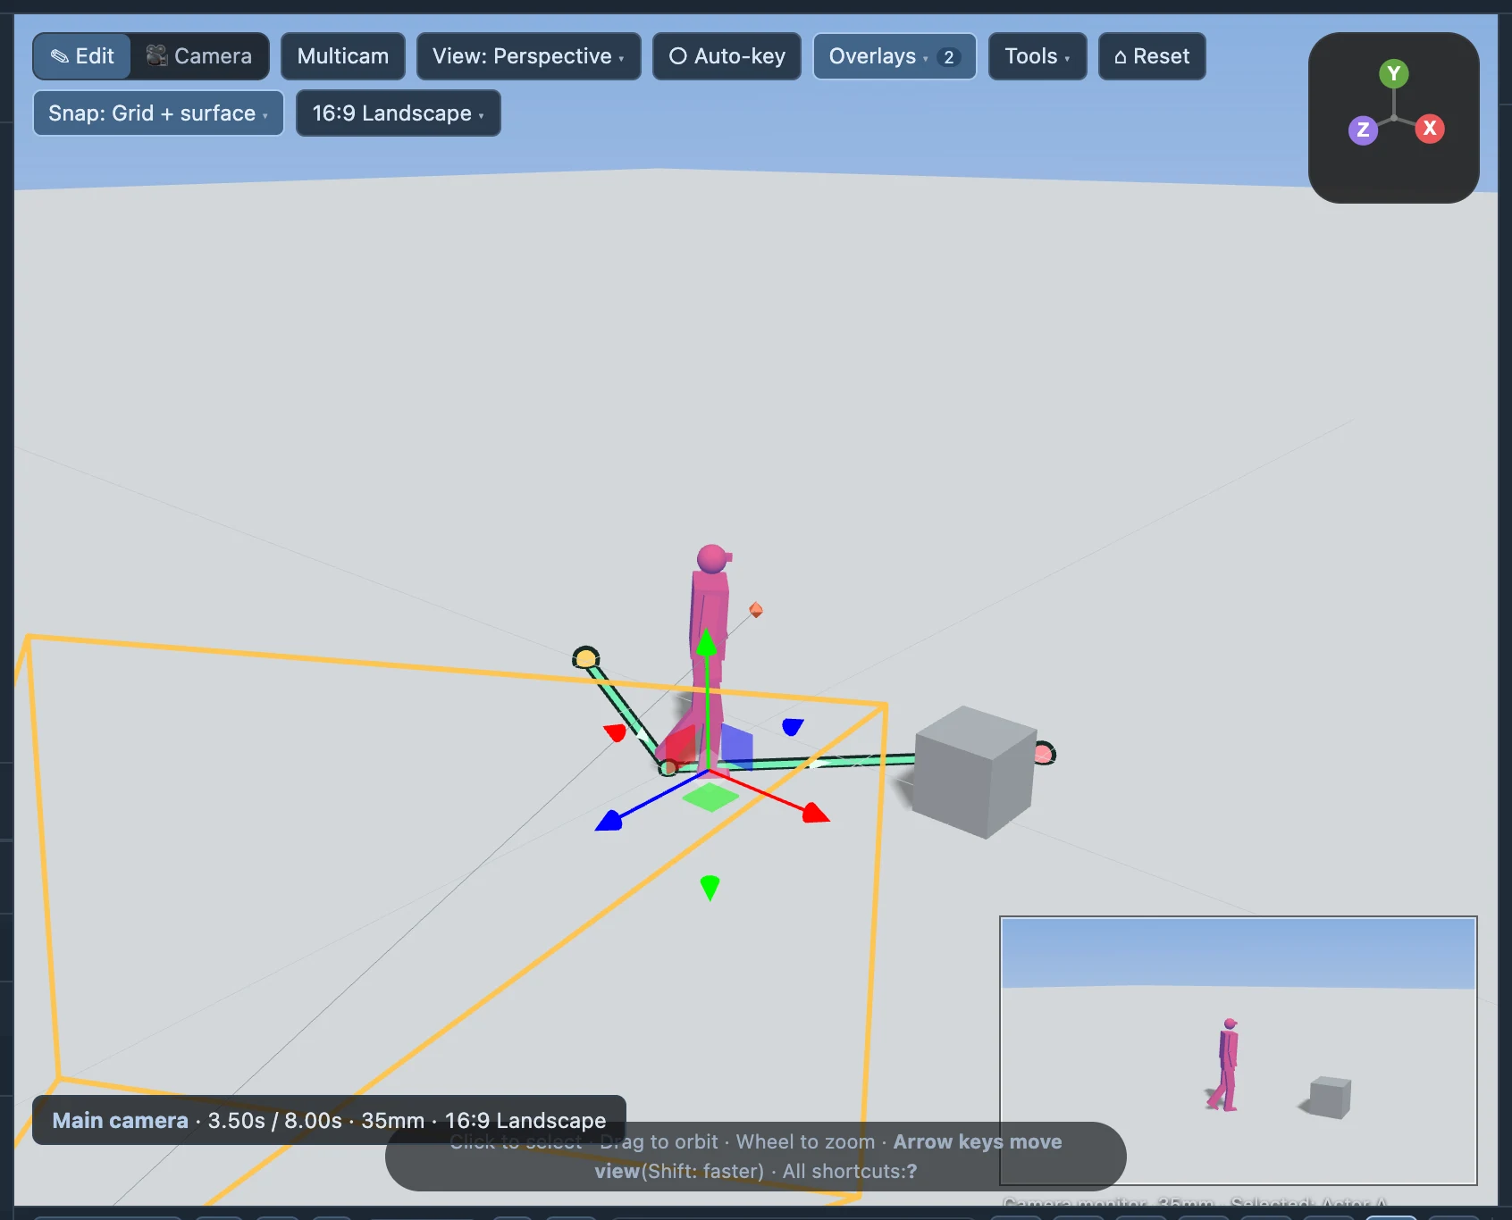
Task: Open the Overlays menu
Action: (x=895, y=56)
